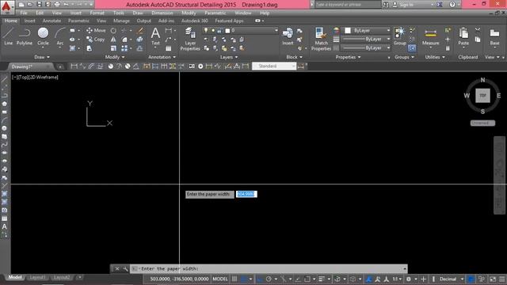Click ViewCube TOP face
The image size is (507, 285).
482,95
